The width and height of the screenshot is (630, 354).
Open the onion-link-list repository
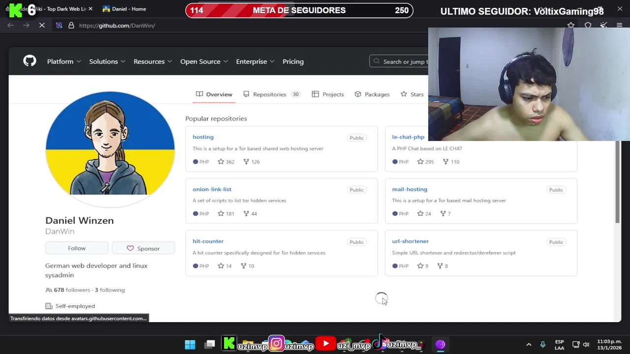(212, 189)
